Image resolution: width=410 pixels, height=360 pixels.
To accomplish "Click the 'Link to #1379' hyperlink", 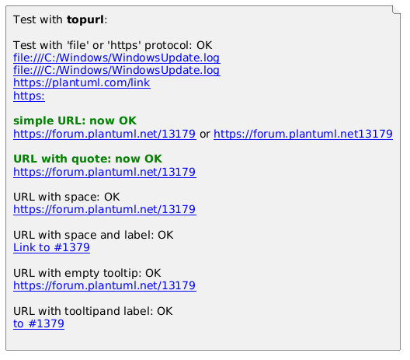I will 51,248.
